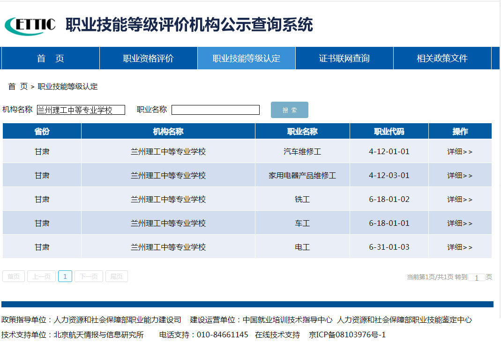Select the 职业技能等级认定 tab
Image resolution: width=501 pixels, height=342 pixels.
point(246,59)
